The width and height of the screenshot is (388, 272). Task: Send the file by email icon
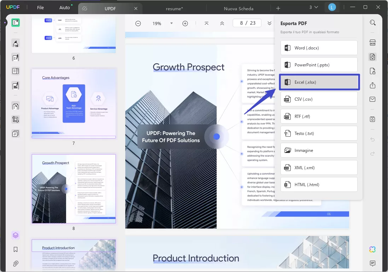point(373,99)
